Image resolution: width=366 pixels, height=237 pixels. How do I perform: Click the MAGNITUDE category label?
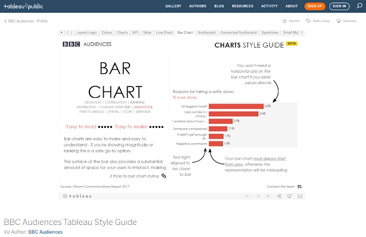pos(144,107)
